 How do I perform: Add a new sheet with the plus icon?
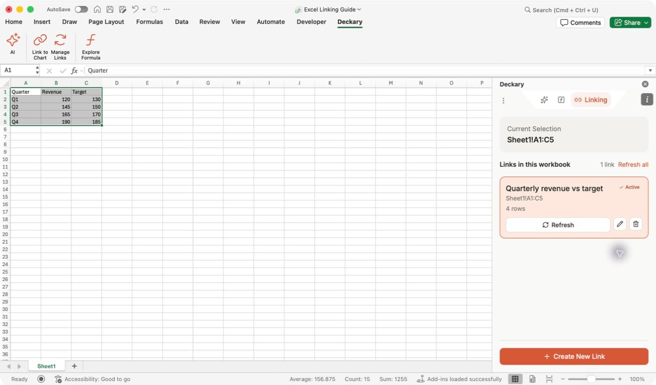pyautogui.click(x=74, y=366)
